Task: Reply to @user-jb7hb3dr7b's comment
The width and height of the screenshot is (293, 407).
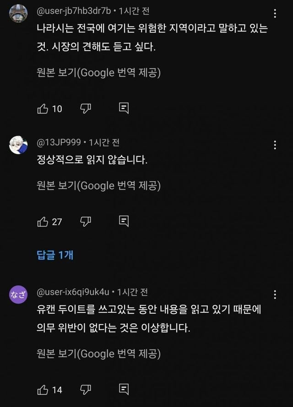Action: click(x=124, y=108)
